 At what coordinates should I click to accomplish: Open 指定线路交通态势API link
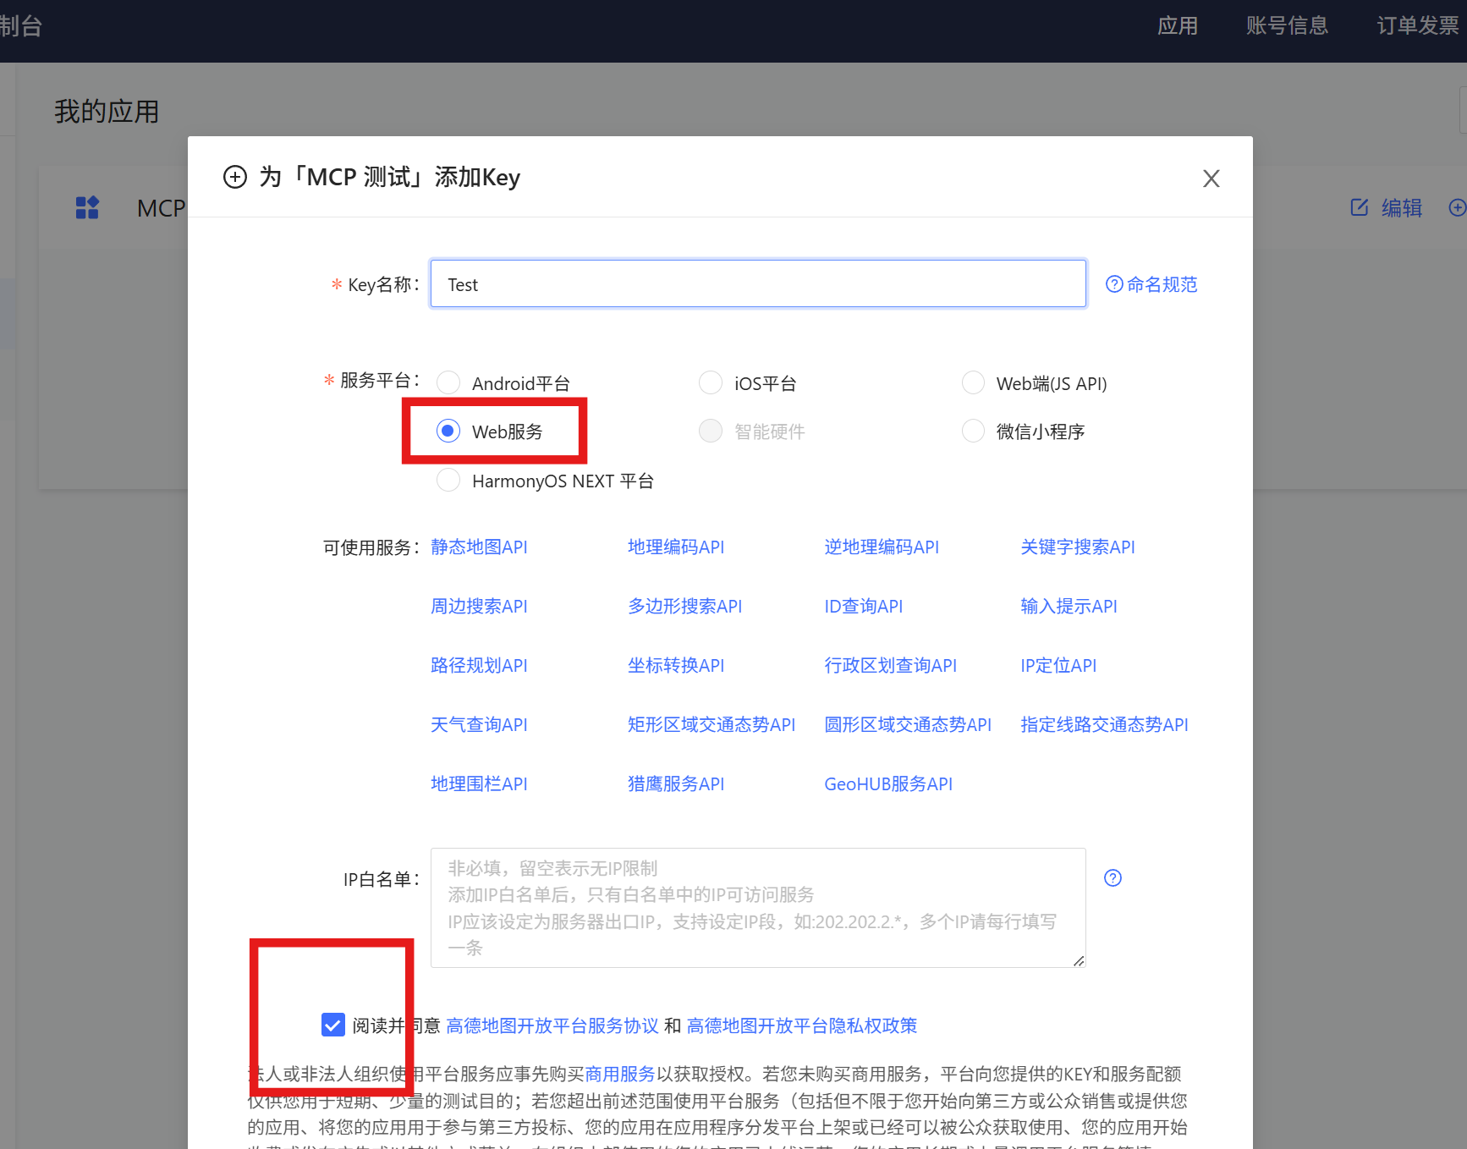[1104, 725]
